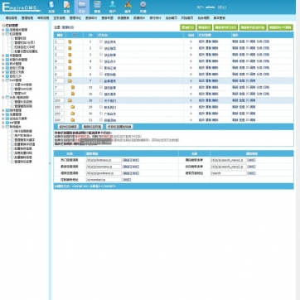Tick the checkbox in ID 7 row
Image resolution: width=300 pixels, height=300 pixels.
101,80
